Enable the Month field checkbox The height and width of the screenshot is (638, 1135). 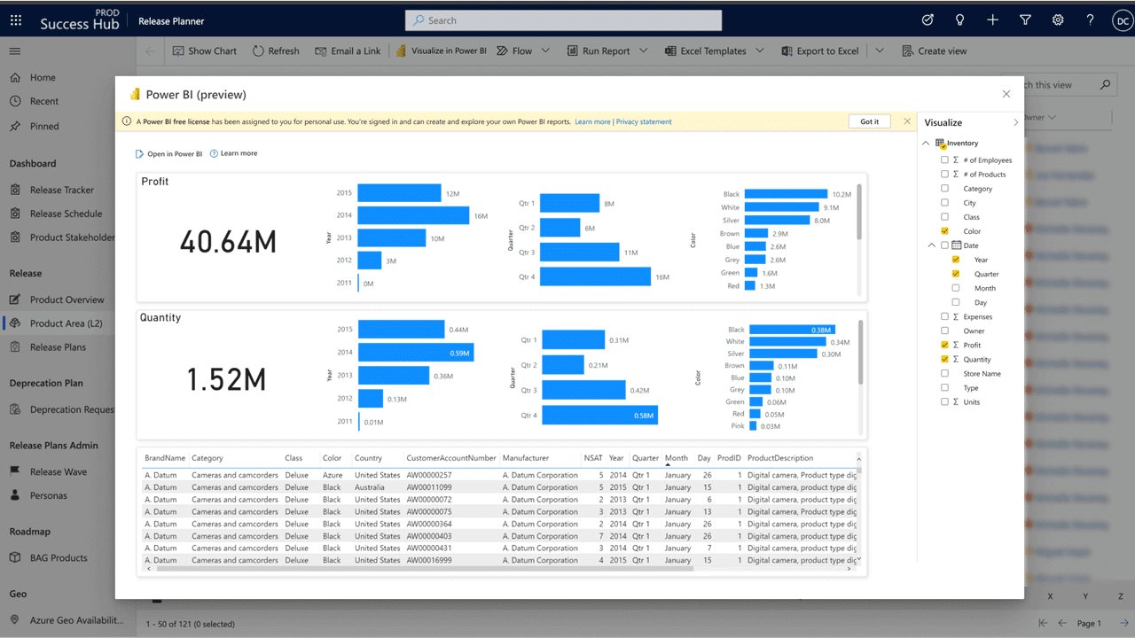955,288
